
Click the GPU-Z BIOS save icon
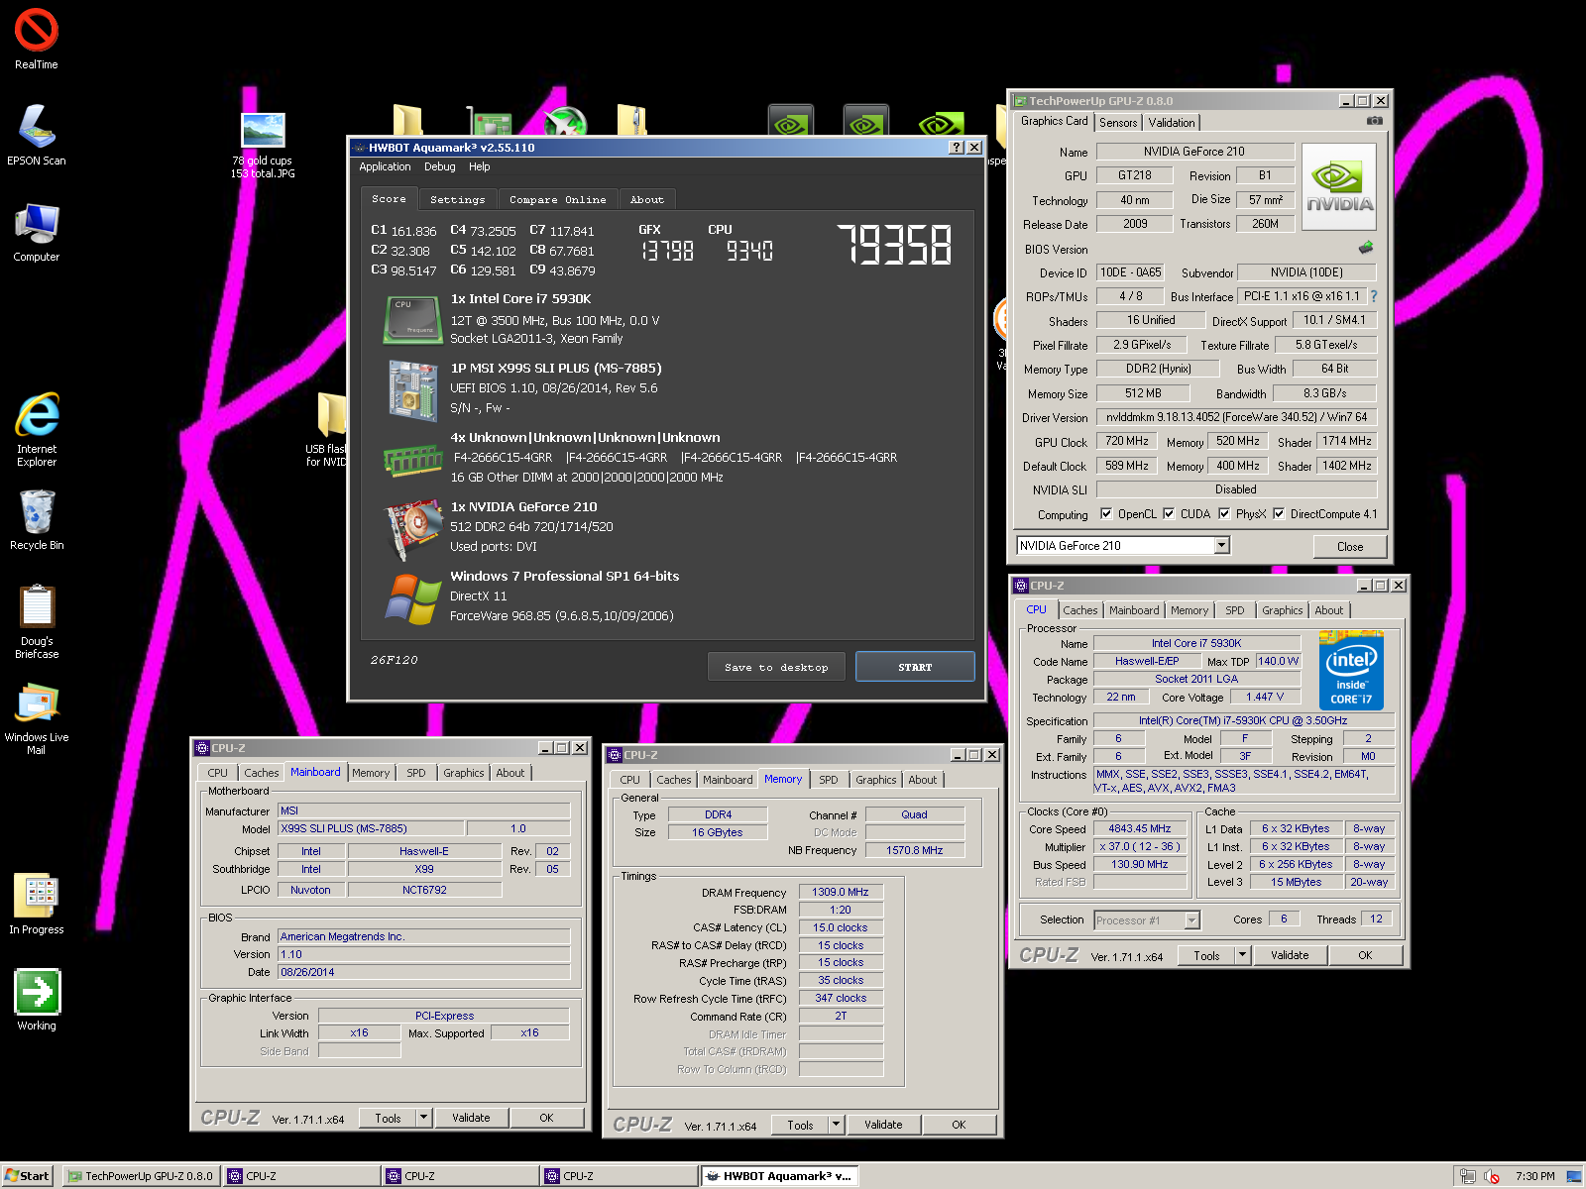point(1367,248)
